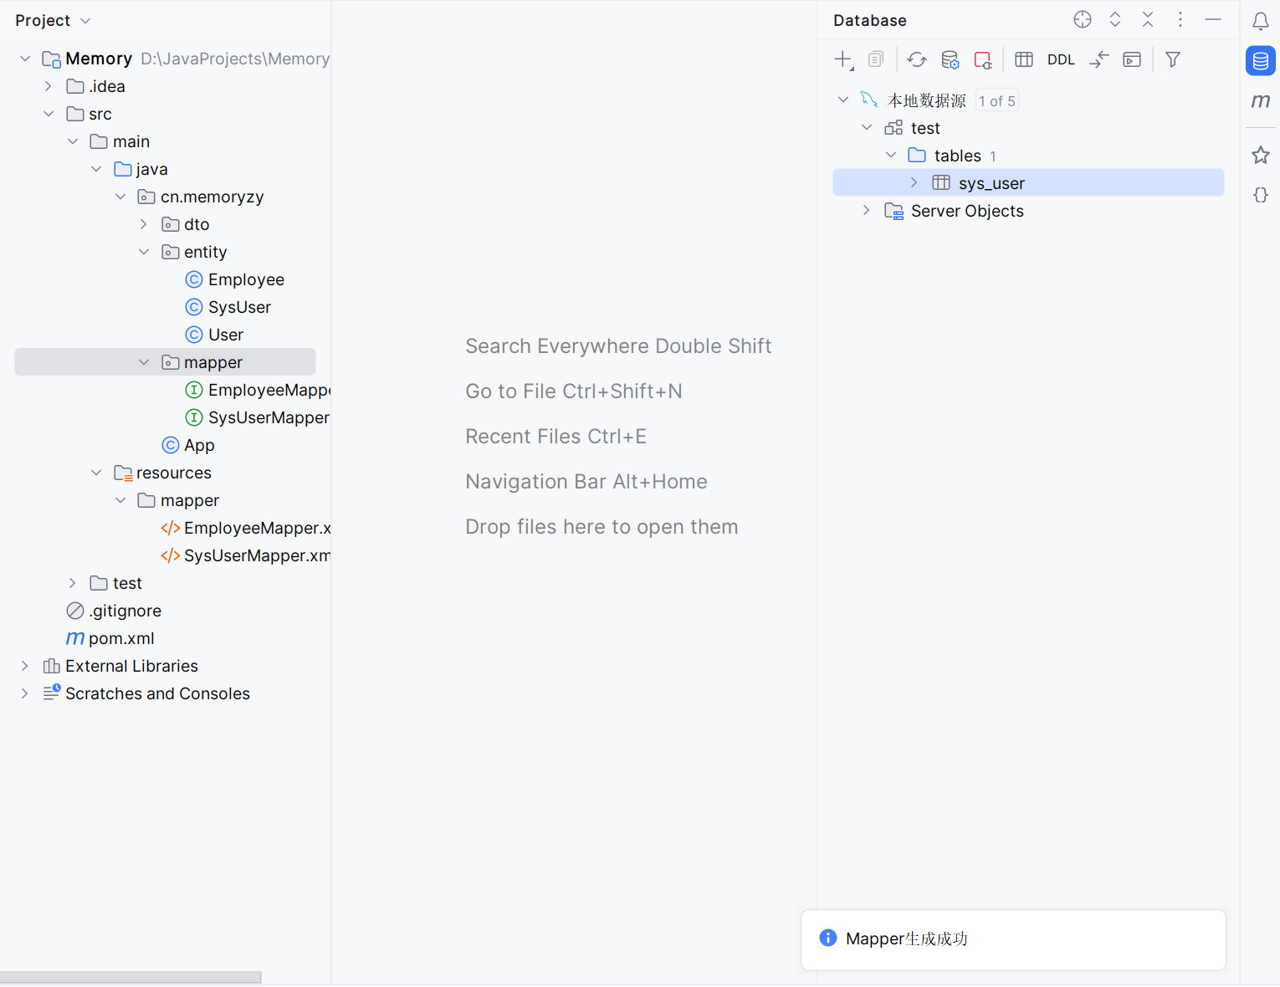Viewport: 1280px width, 987px height.
Task: Toggle the notifications bell icon
Action: click(1261, 21)
